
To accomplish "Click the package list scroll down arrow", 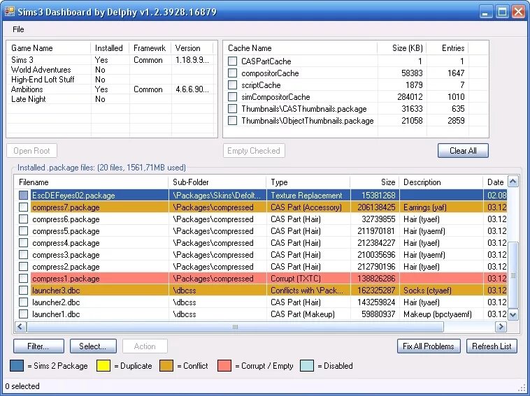I will 513,315.
